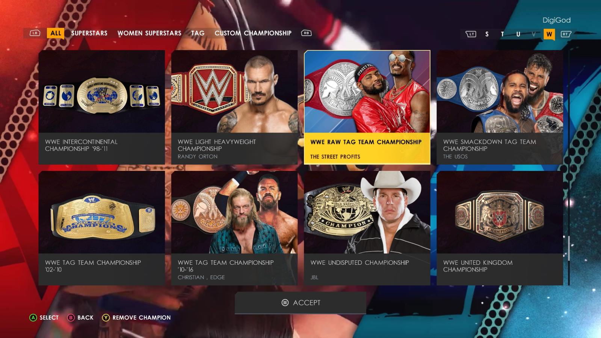Click the LT trigger icon
Screen dimensions: 601x338
click(x=471, y=34)
